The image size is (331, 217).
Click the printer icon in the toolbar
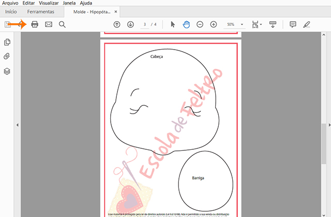pos(35,24)
